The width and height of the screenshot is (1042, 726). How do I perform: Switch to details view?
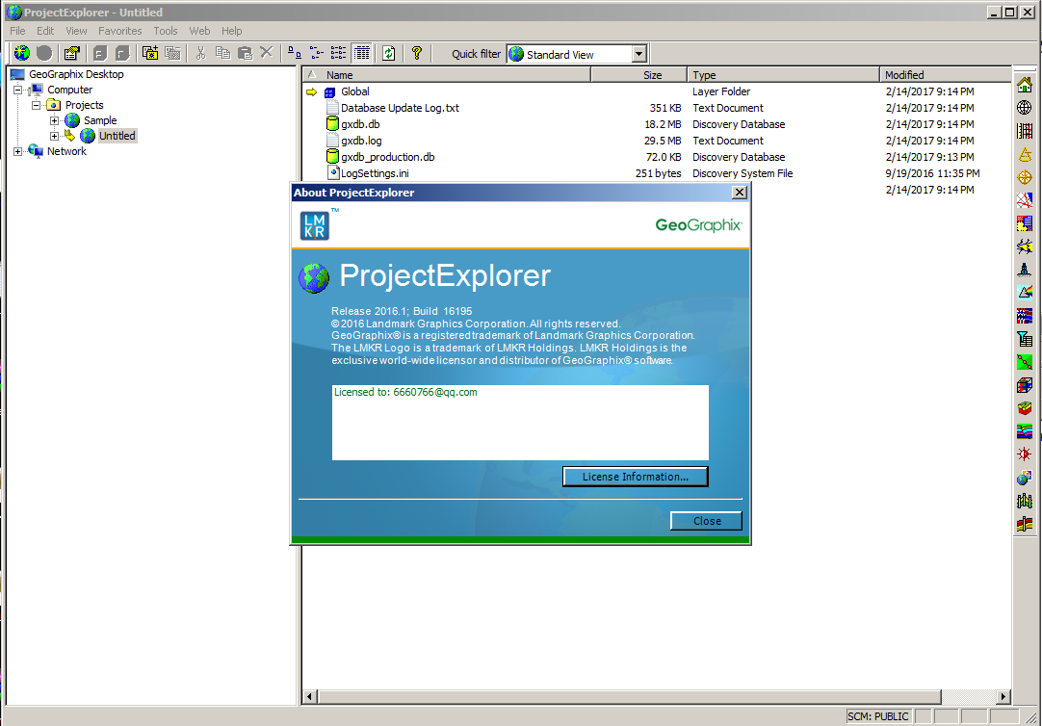pos(361,53)
